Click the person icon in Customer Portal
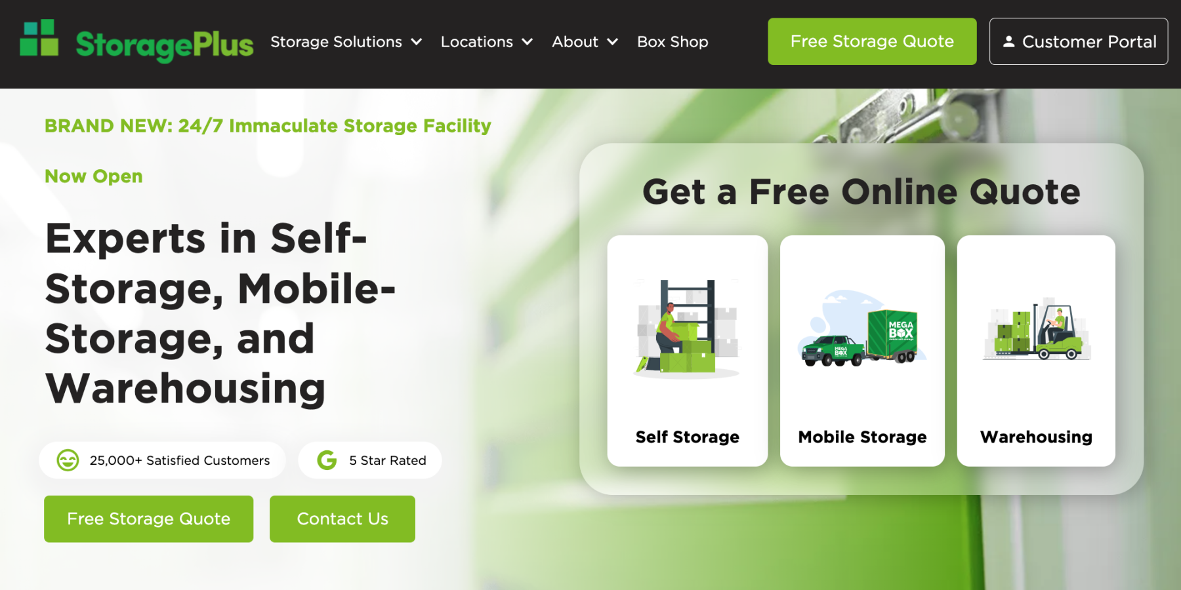This screenshot has height=590, width=1181. pyautogui.click(x=1009, y=41)
